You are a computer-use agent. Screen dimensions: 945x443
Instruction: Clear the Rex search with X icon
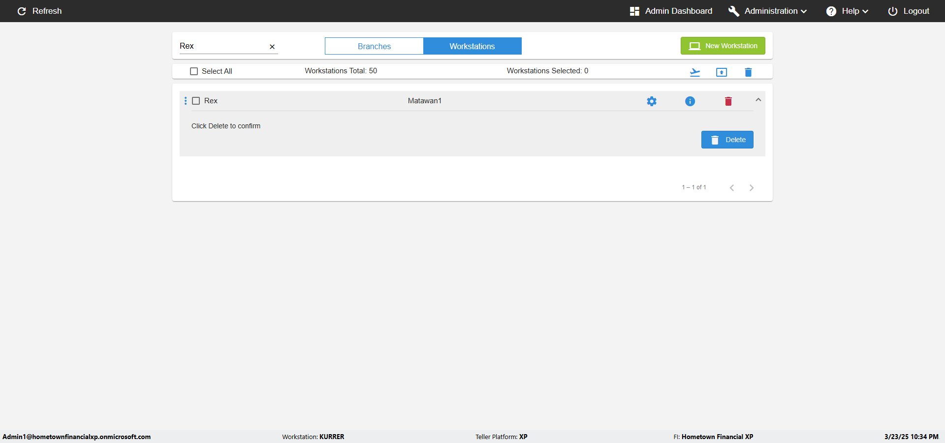coord(272,47)
